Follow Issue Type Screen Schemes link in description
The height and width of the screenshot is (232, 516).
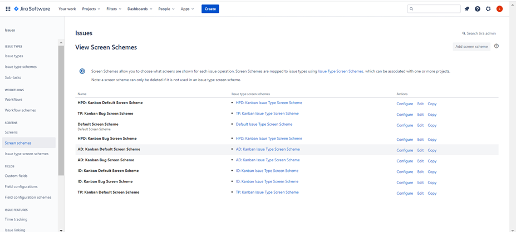pos(341,71)
